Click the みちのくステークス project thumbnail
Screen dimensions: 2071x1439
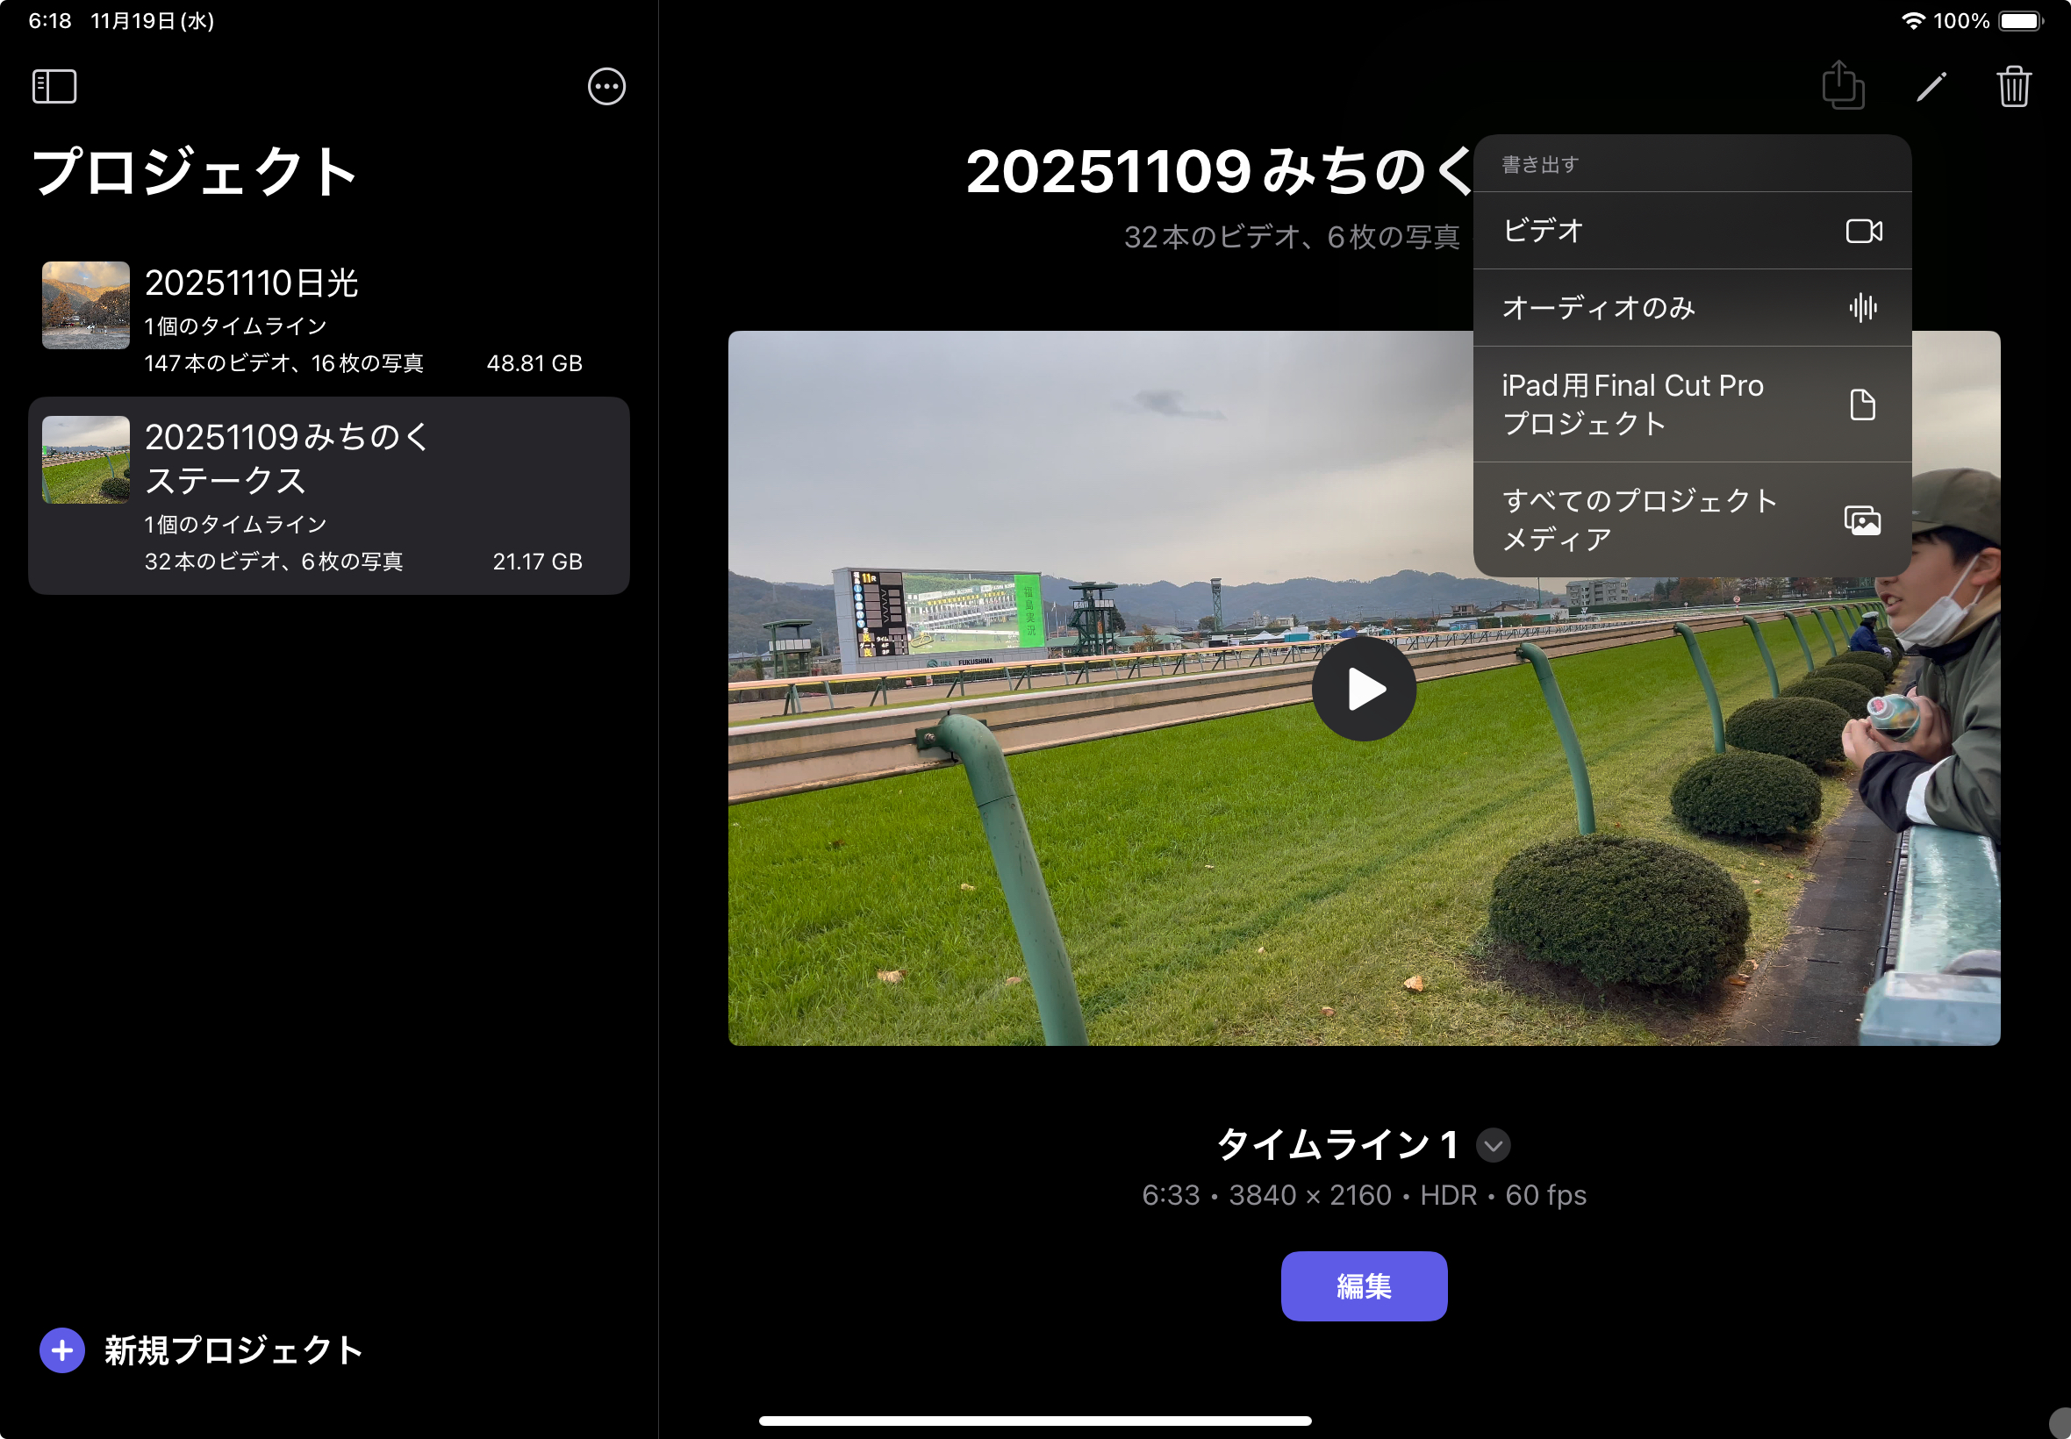(86, 460)
